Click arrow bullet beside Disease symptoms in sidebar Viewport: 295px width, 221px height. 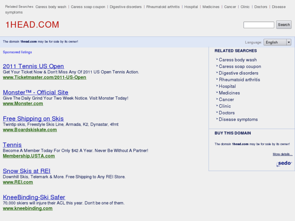coord(217,119)
